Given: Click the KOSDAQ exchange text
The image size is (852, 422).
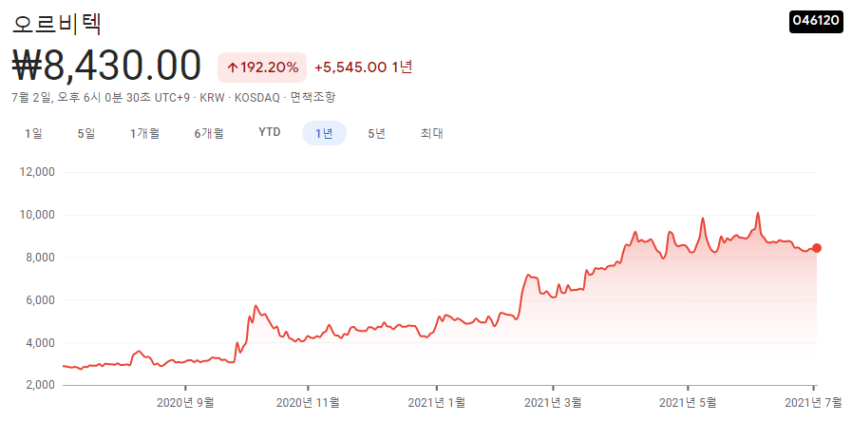Looking at the screenshot, I should (257, 98).
